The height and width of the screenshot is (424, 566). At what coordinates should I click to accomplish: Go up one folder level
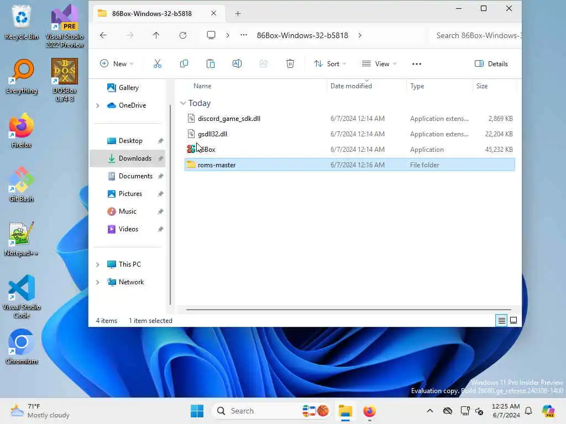click(x=156, y=35)
